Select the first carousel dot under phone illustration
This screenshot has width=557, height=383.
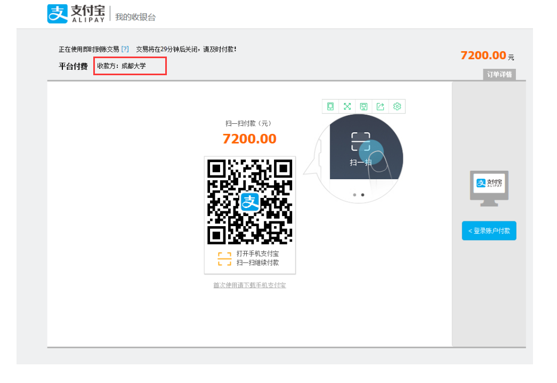click(354, 195)
